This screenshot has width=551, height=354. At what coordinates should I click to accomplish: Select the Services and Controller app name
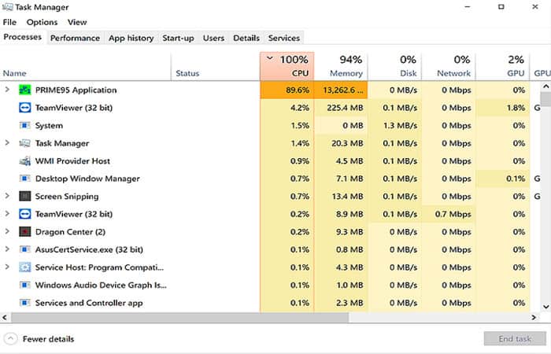(x=89, y=303)
